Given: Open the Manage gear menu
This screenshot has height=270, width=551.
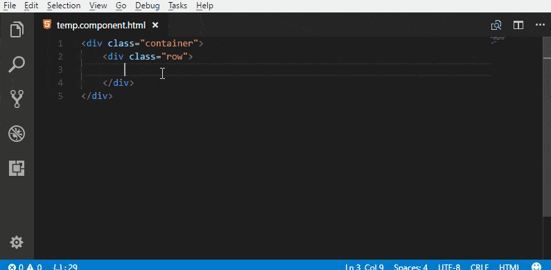Looking at the screenshot, I should coord(17,242).
